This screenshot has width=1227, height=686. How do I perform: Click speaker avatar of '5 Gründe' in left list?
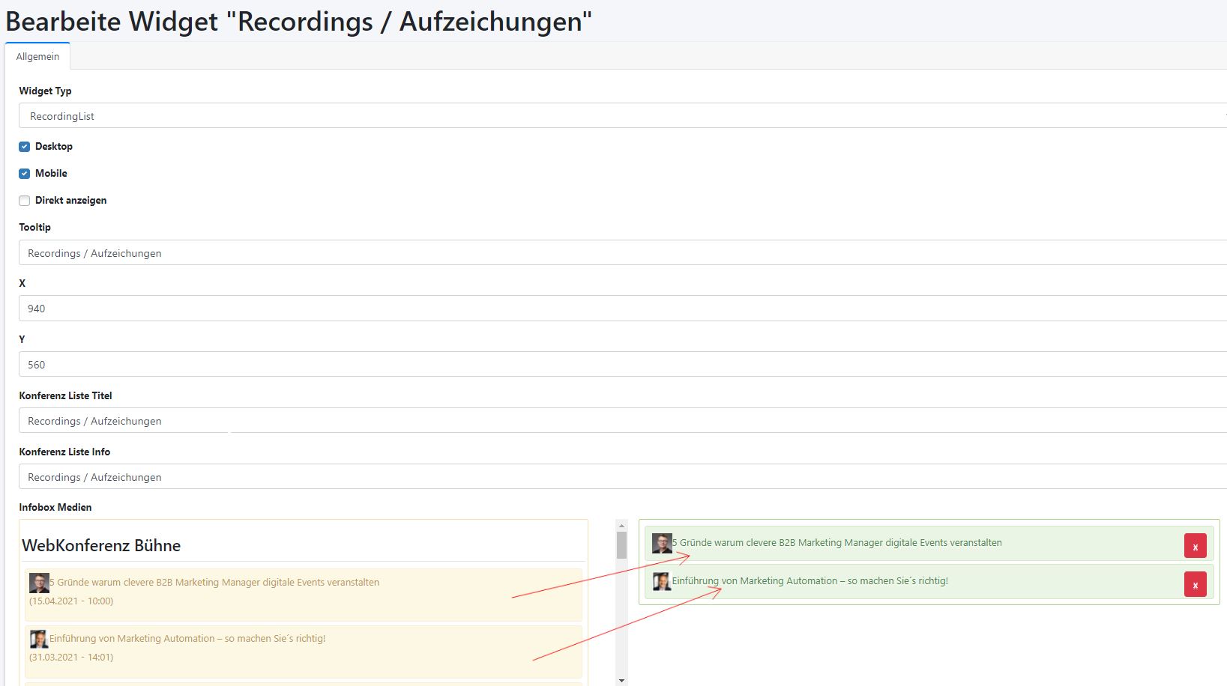click(x=39, y=583)
